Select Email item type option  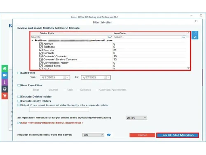coord(35,90)
